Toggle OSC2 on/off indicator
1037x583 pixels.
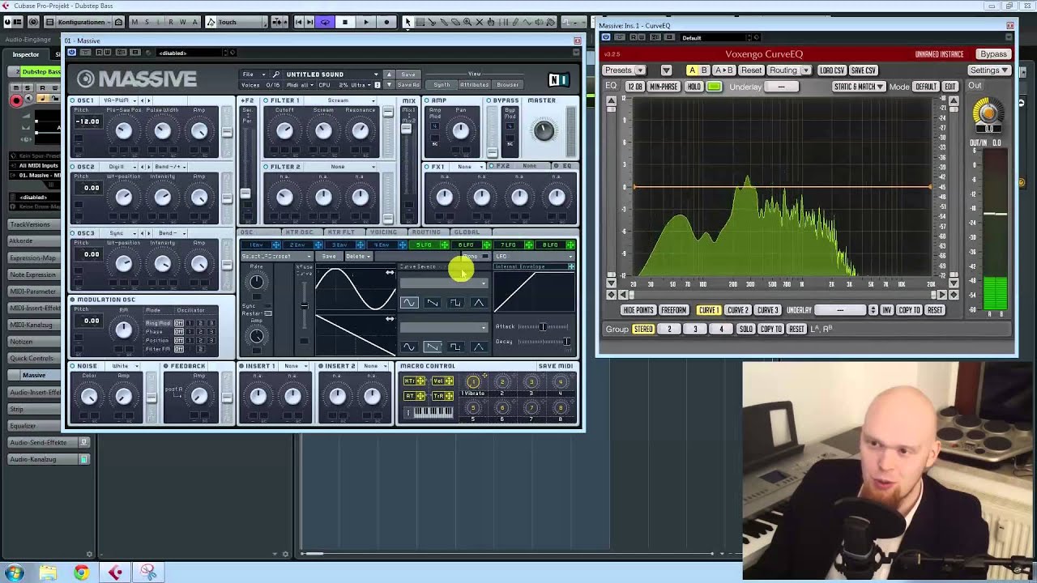72,167
